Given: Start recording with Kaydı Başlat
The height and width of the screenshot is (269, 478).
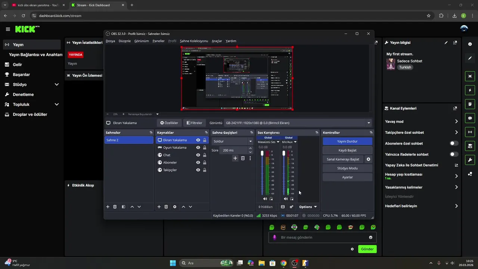Looking at the screenshot, I should (x=347, y=150).
